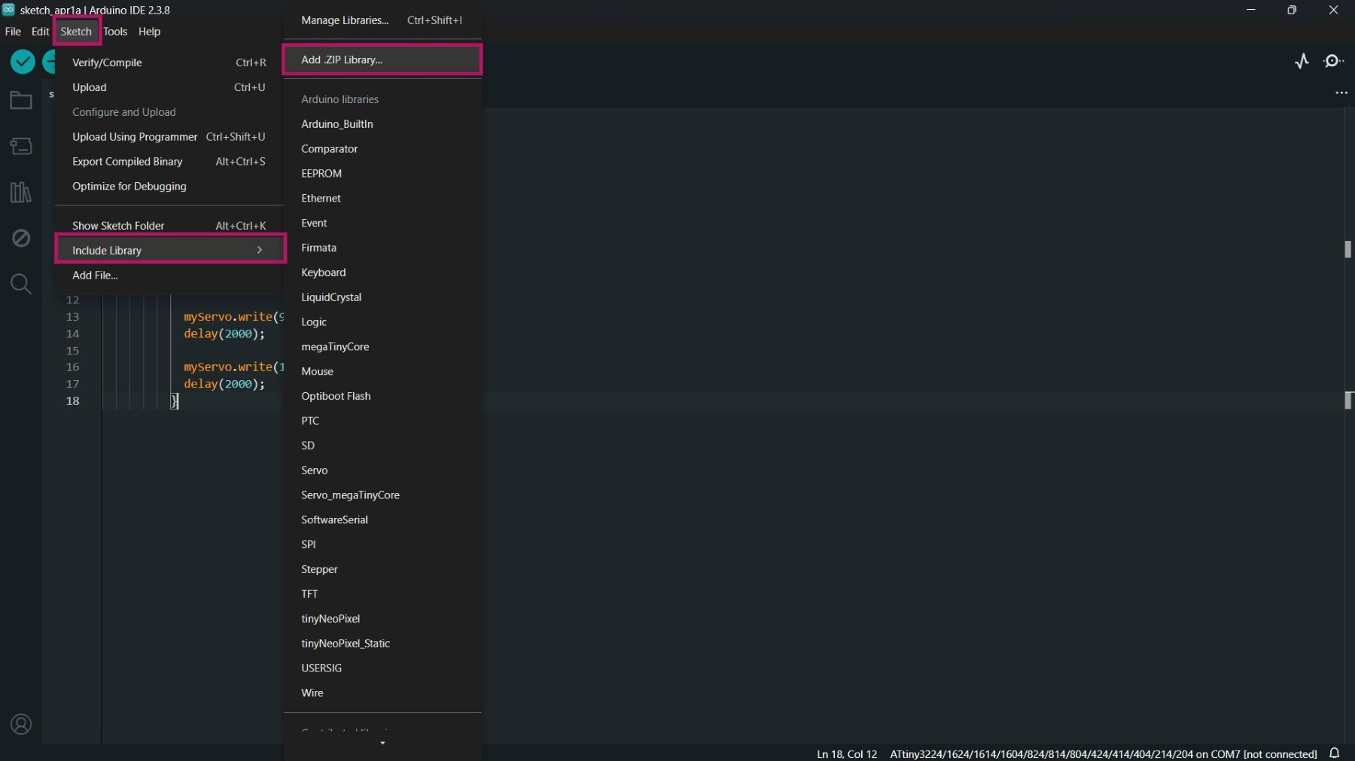Include the Event library
1355x761 pixels.
coord(382,223)
